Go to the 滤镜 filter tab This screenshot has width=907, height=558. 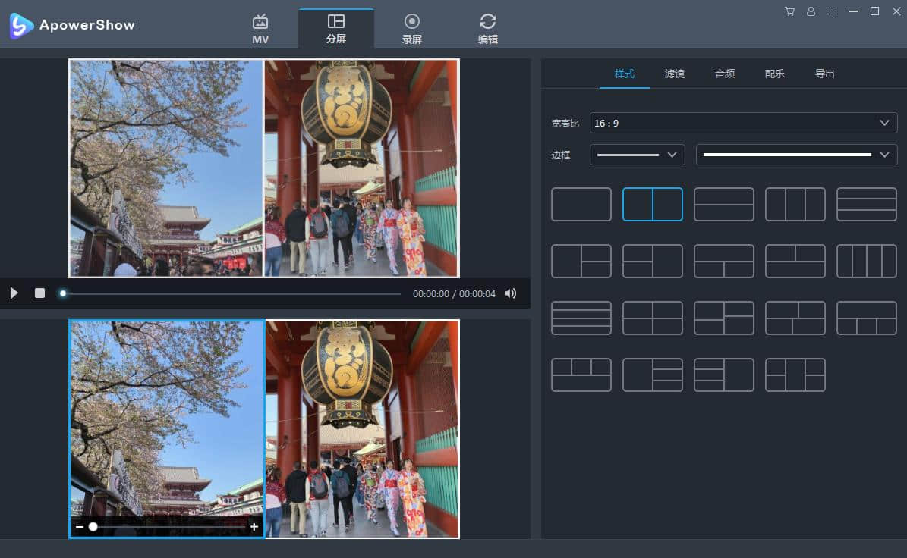(674, 74)
